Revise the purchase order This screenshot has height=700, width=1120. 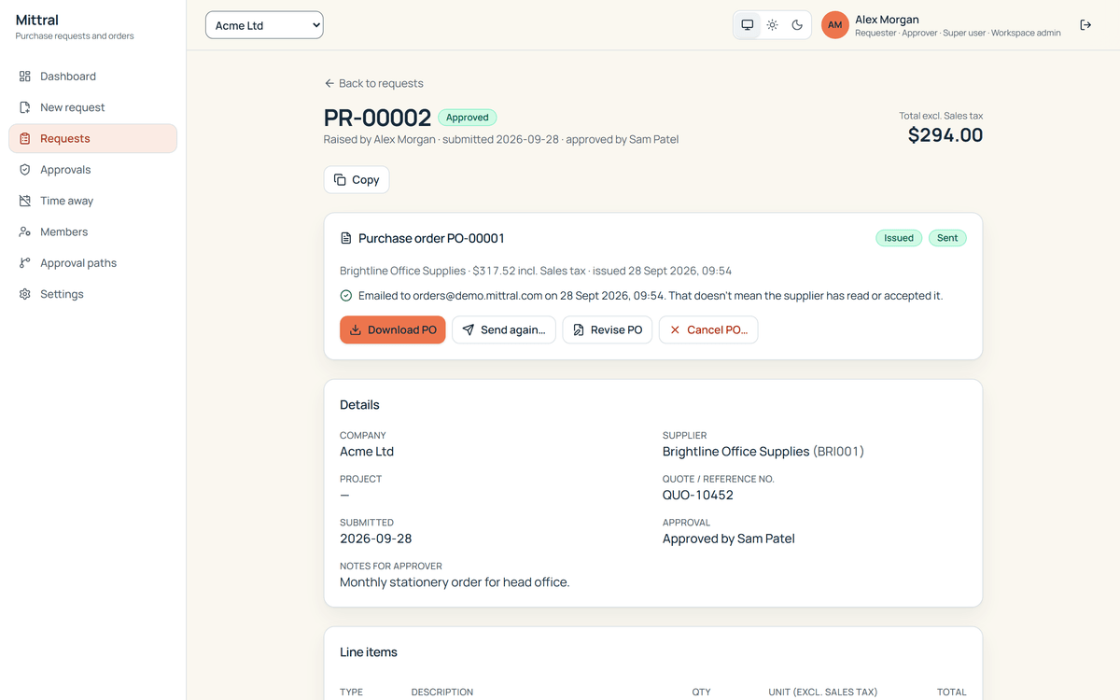(608, 329)
